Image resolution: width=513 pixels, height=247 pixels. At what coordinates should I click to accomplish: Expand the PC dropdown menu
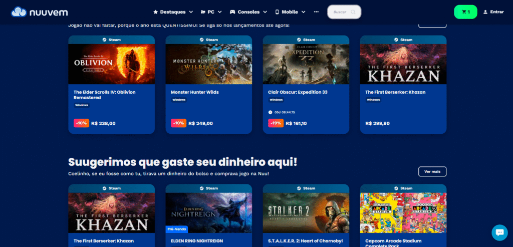point(211,12)
